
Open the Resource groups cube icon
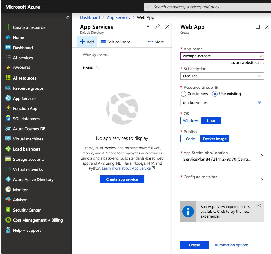[x=8, y=88]
